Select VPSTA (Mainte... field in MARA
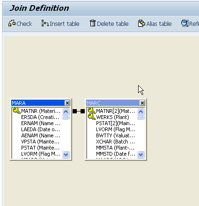Image resolution: width=199 pixels, height=206 pixels. click(x=40, y=142)
